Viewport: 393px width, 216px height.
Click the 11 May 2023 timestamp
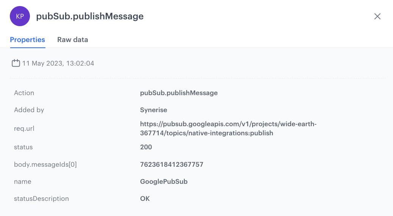point(58,63)
